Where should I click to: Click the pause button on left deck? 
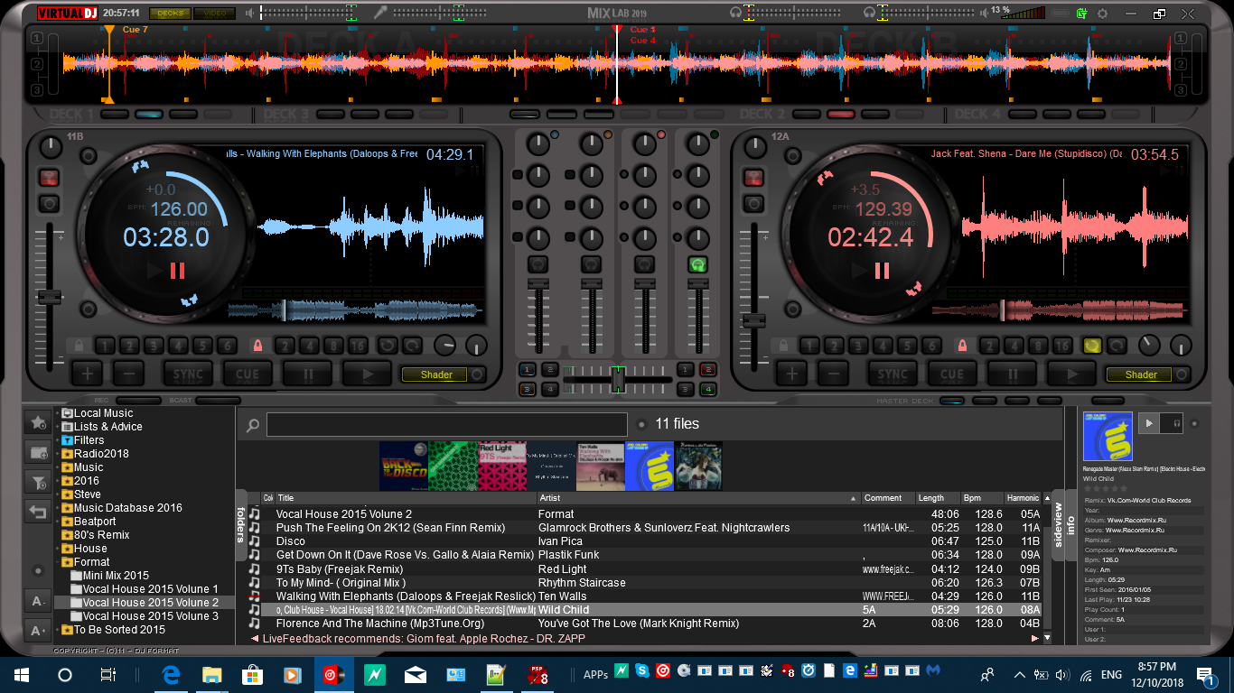[307, 374]
